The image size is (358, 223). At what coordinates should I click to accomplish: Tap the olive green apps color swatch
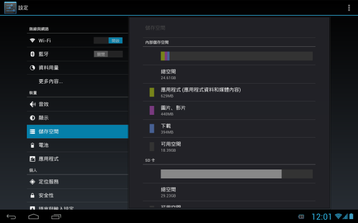coord(152,92)
